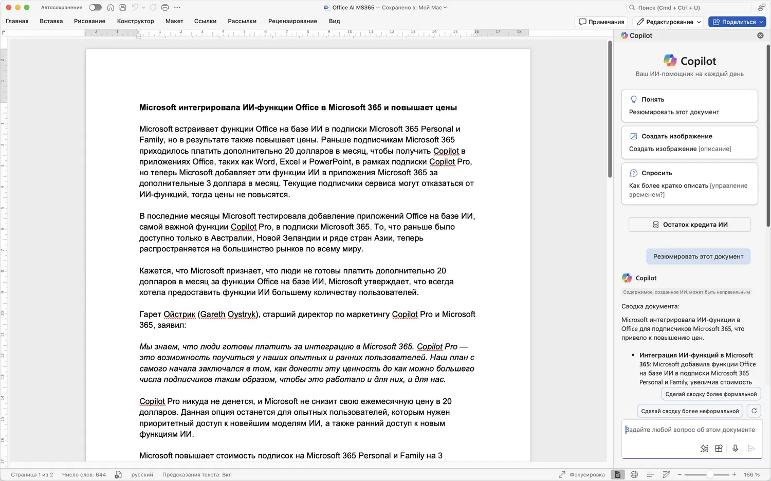The width and height of the screenshot is (771, 481).
Task: Switch to Draft view icon
Action: 667,475
